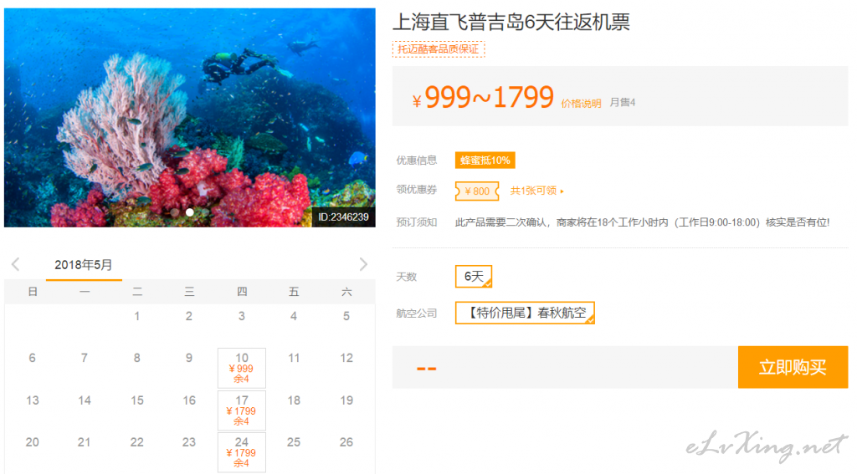The image size is (857, 474).
Task: Click product title 上海直飞普吉岛6天往返机票
Action: tap(511, 23)
